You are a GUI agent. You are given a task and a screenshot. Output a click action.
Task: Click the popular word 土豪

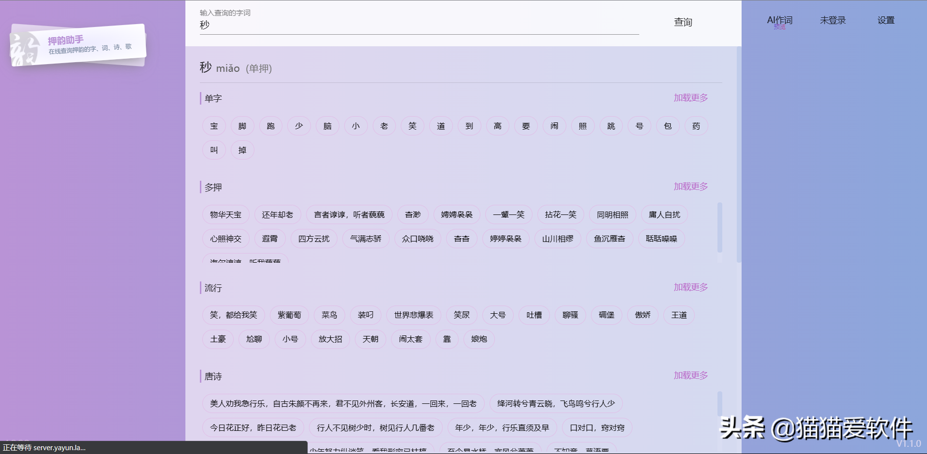[x=218, y=339]
